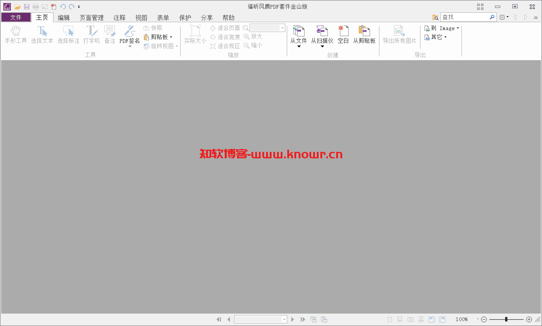Open the search settings gear dropdown
Image resolution: width=542 pixels, height=326 pixels.
click(504, 17)
